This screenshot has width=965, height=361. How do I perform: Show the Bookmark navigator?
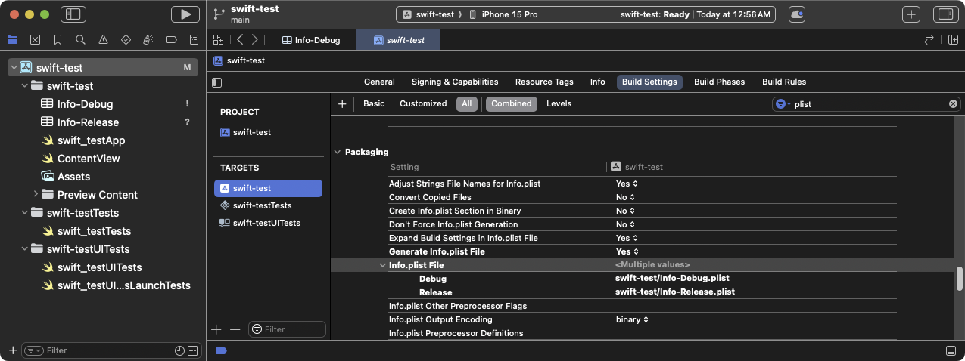click(x=58, y=39)
